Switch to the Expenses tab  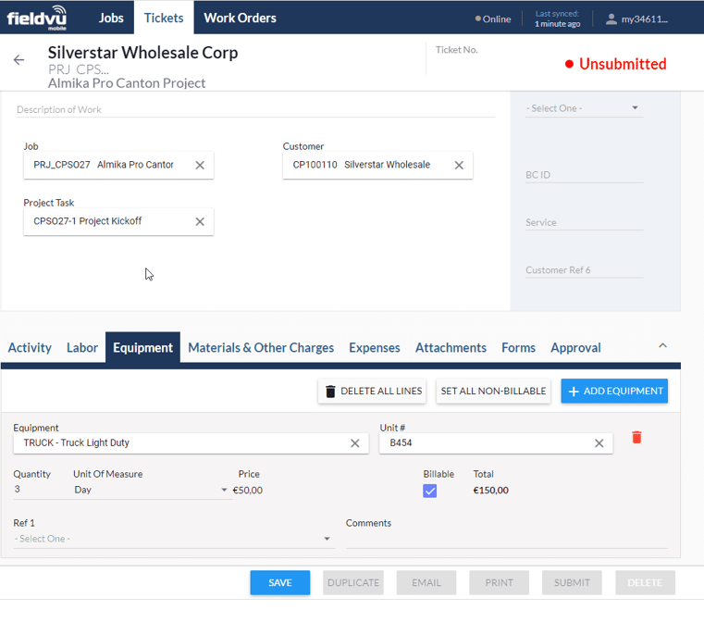375,347
